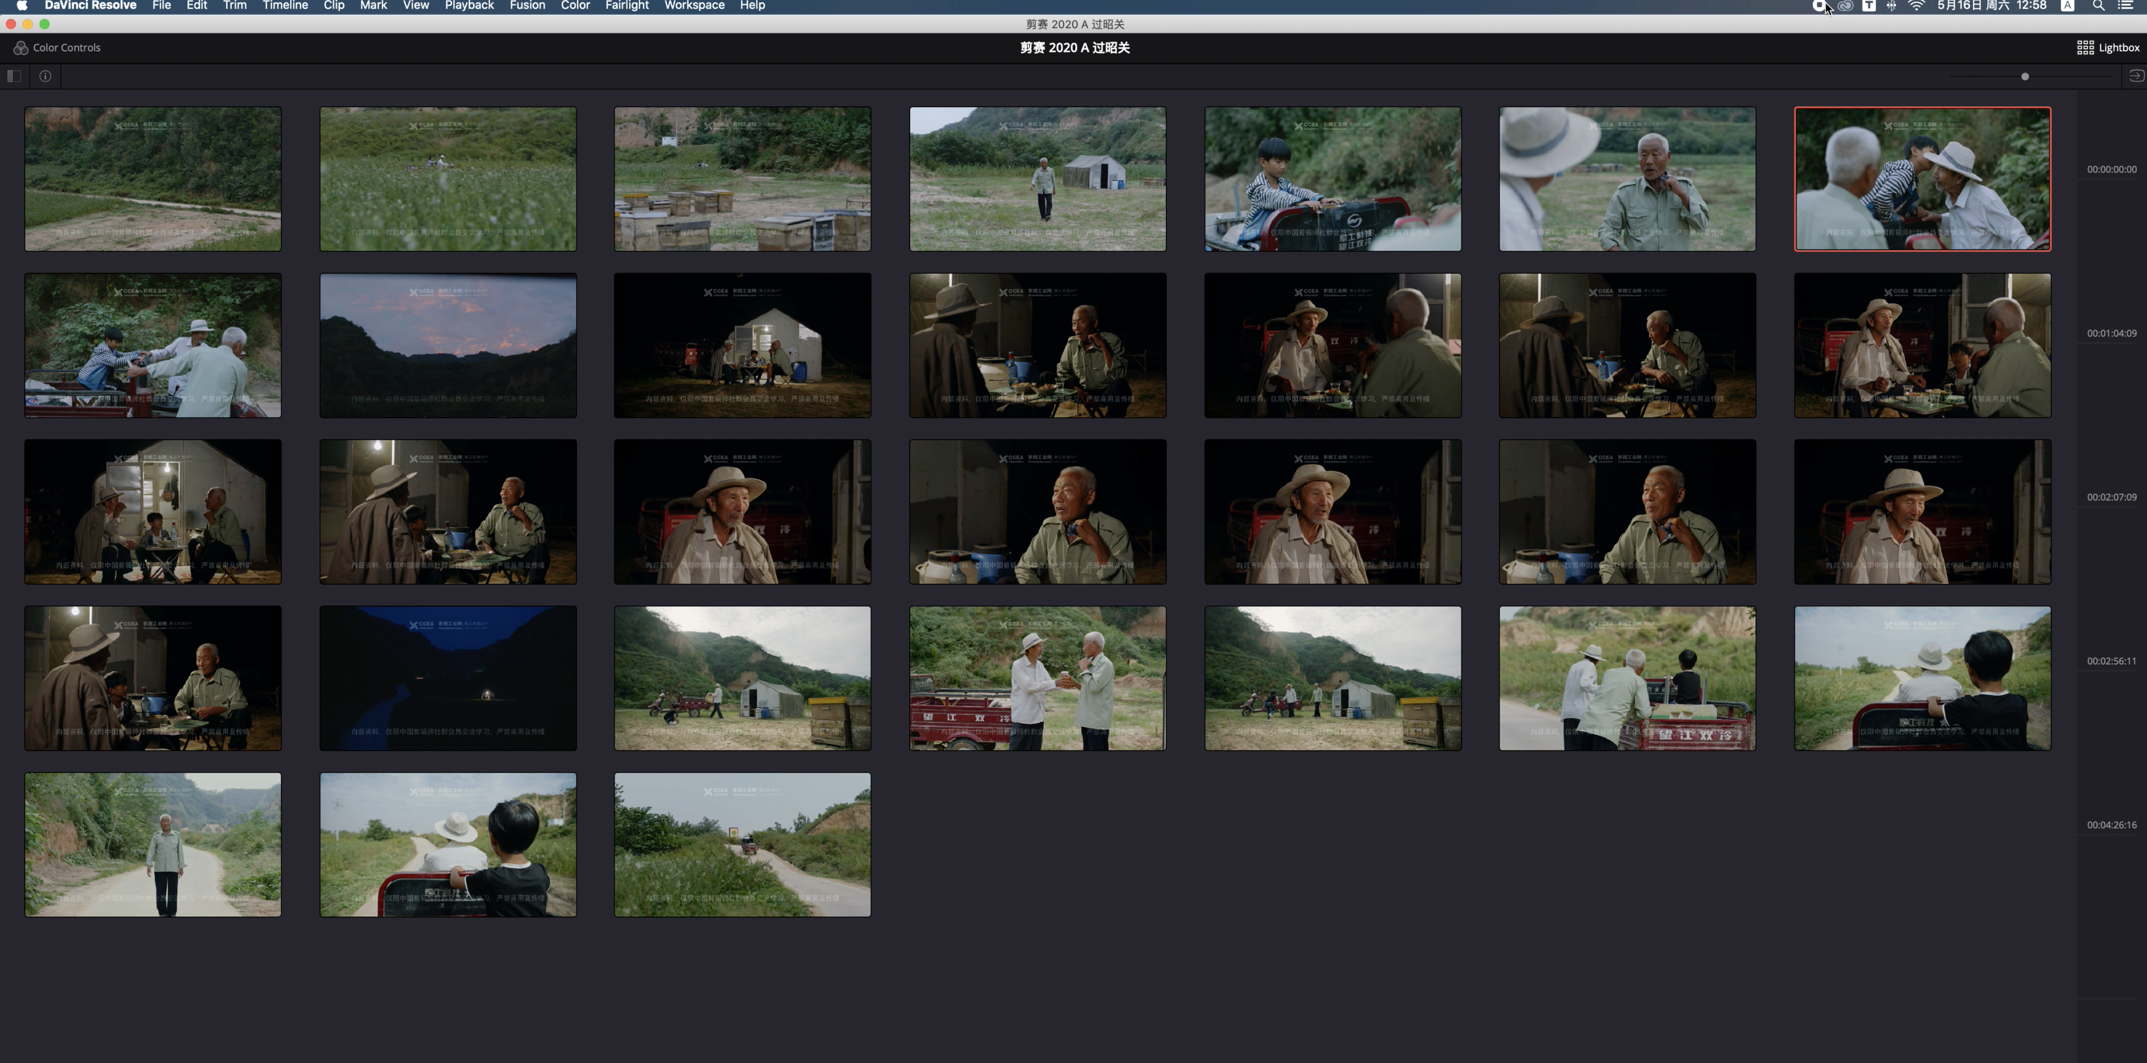Click the input source A indicator
Viewport: 2147px width, 1063px height.
tap(2068, 6)
